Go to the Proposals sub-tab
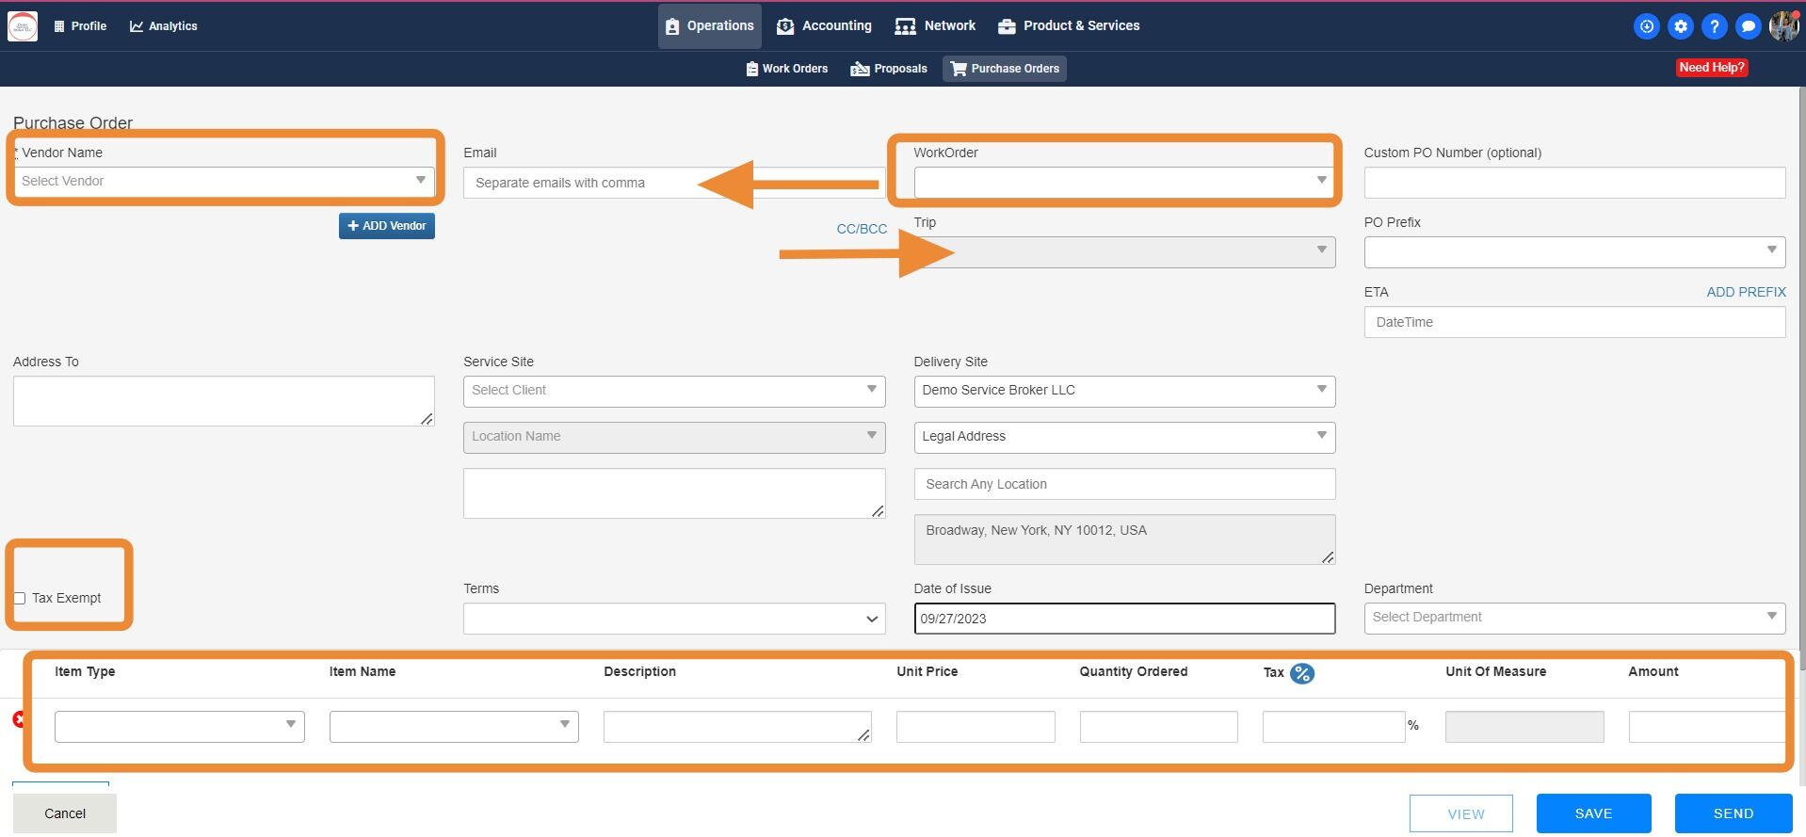This screenshot has width=1806, height=837. 889,69
